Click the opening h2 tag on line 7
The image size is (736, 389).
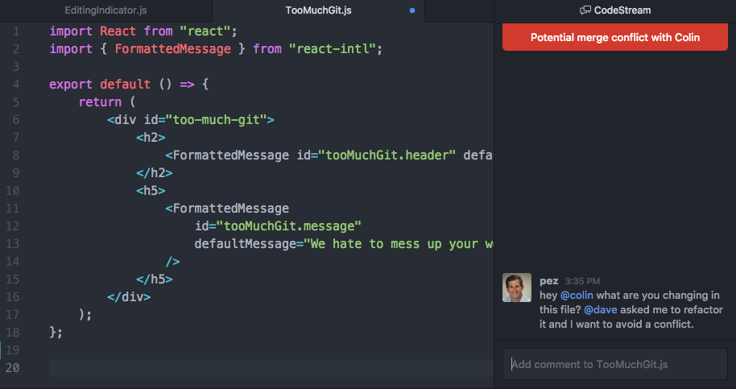point(151,138)
